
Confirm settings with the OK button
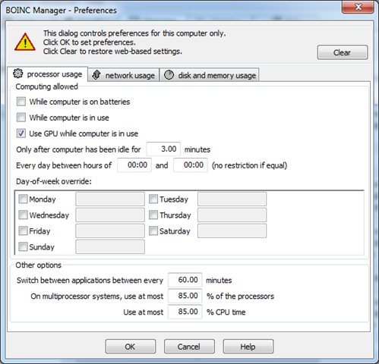pos(131,347)
